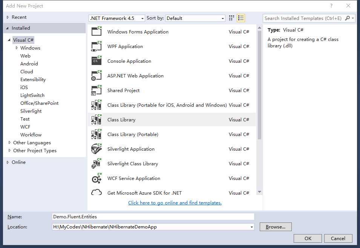The height and width of the screenshot is (248, 360).
Task: Select WCF category
Action: (x=25, y=127)
